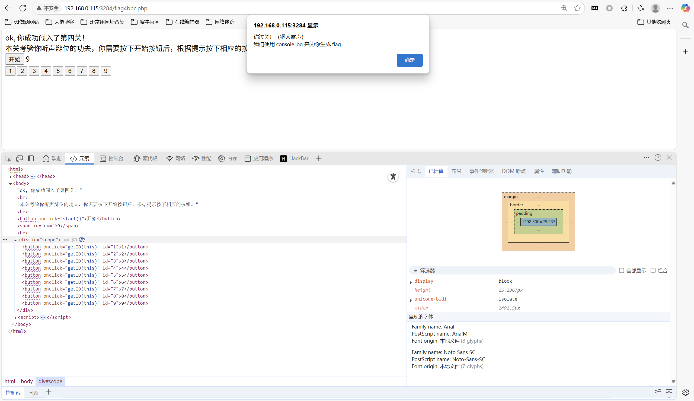694x401 pixels.
Task: Activate the inspect element picker tool
Action: coord(8,158)
